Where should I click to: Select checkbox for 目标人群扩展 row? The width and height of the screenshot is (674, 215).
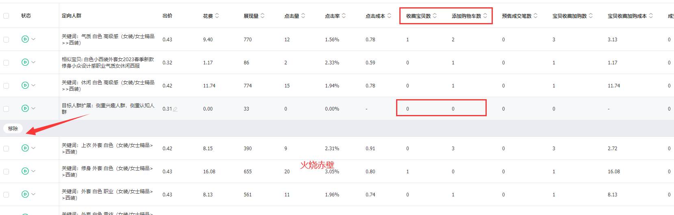[6, 109]
